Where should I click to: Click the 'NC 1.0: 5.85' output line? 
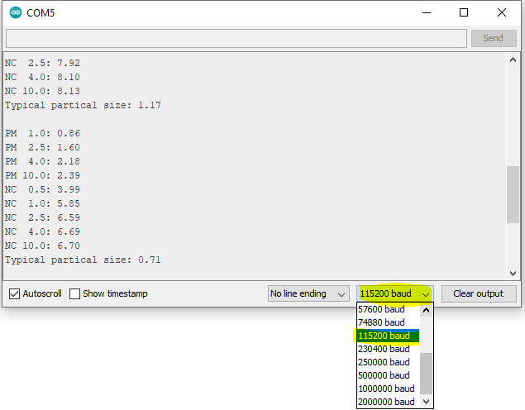pyautogui.click(x=42, y=203)
